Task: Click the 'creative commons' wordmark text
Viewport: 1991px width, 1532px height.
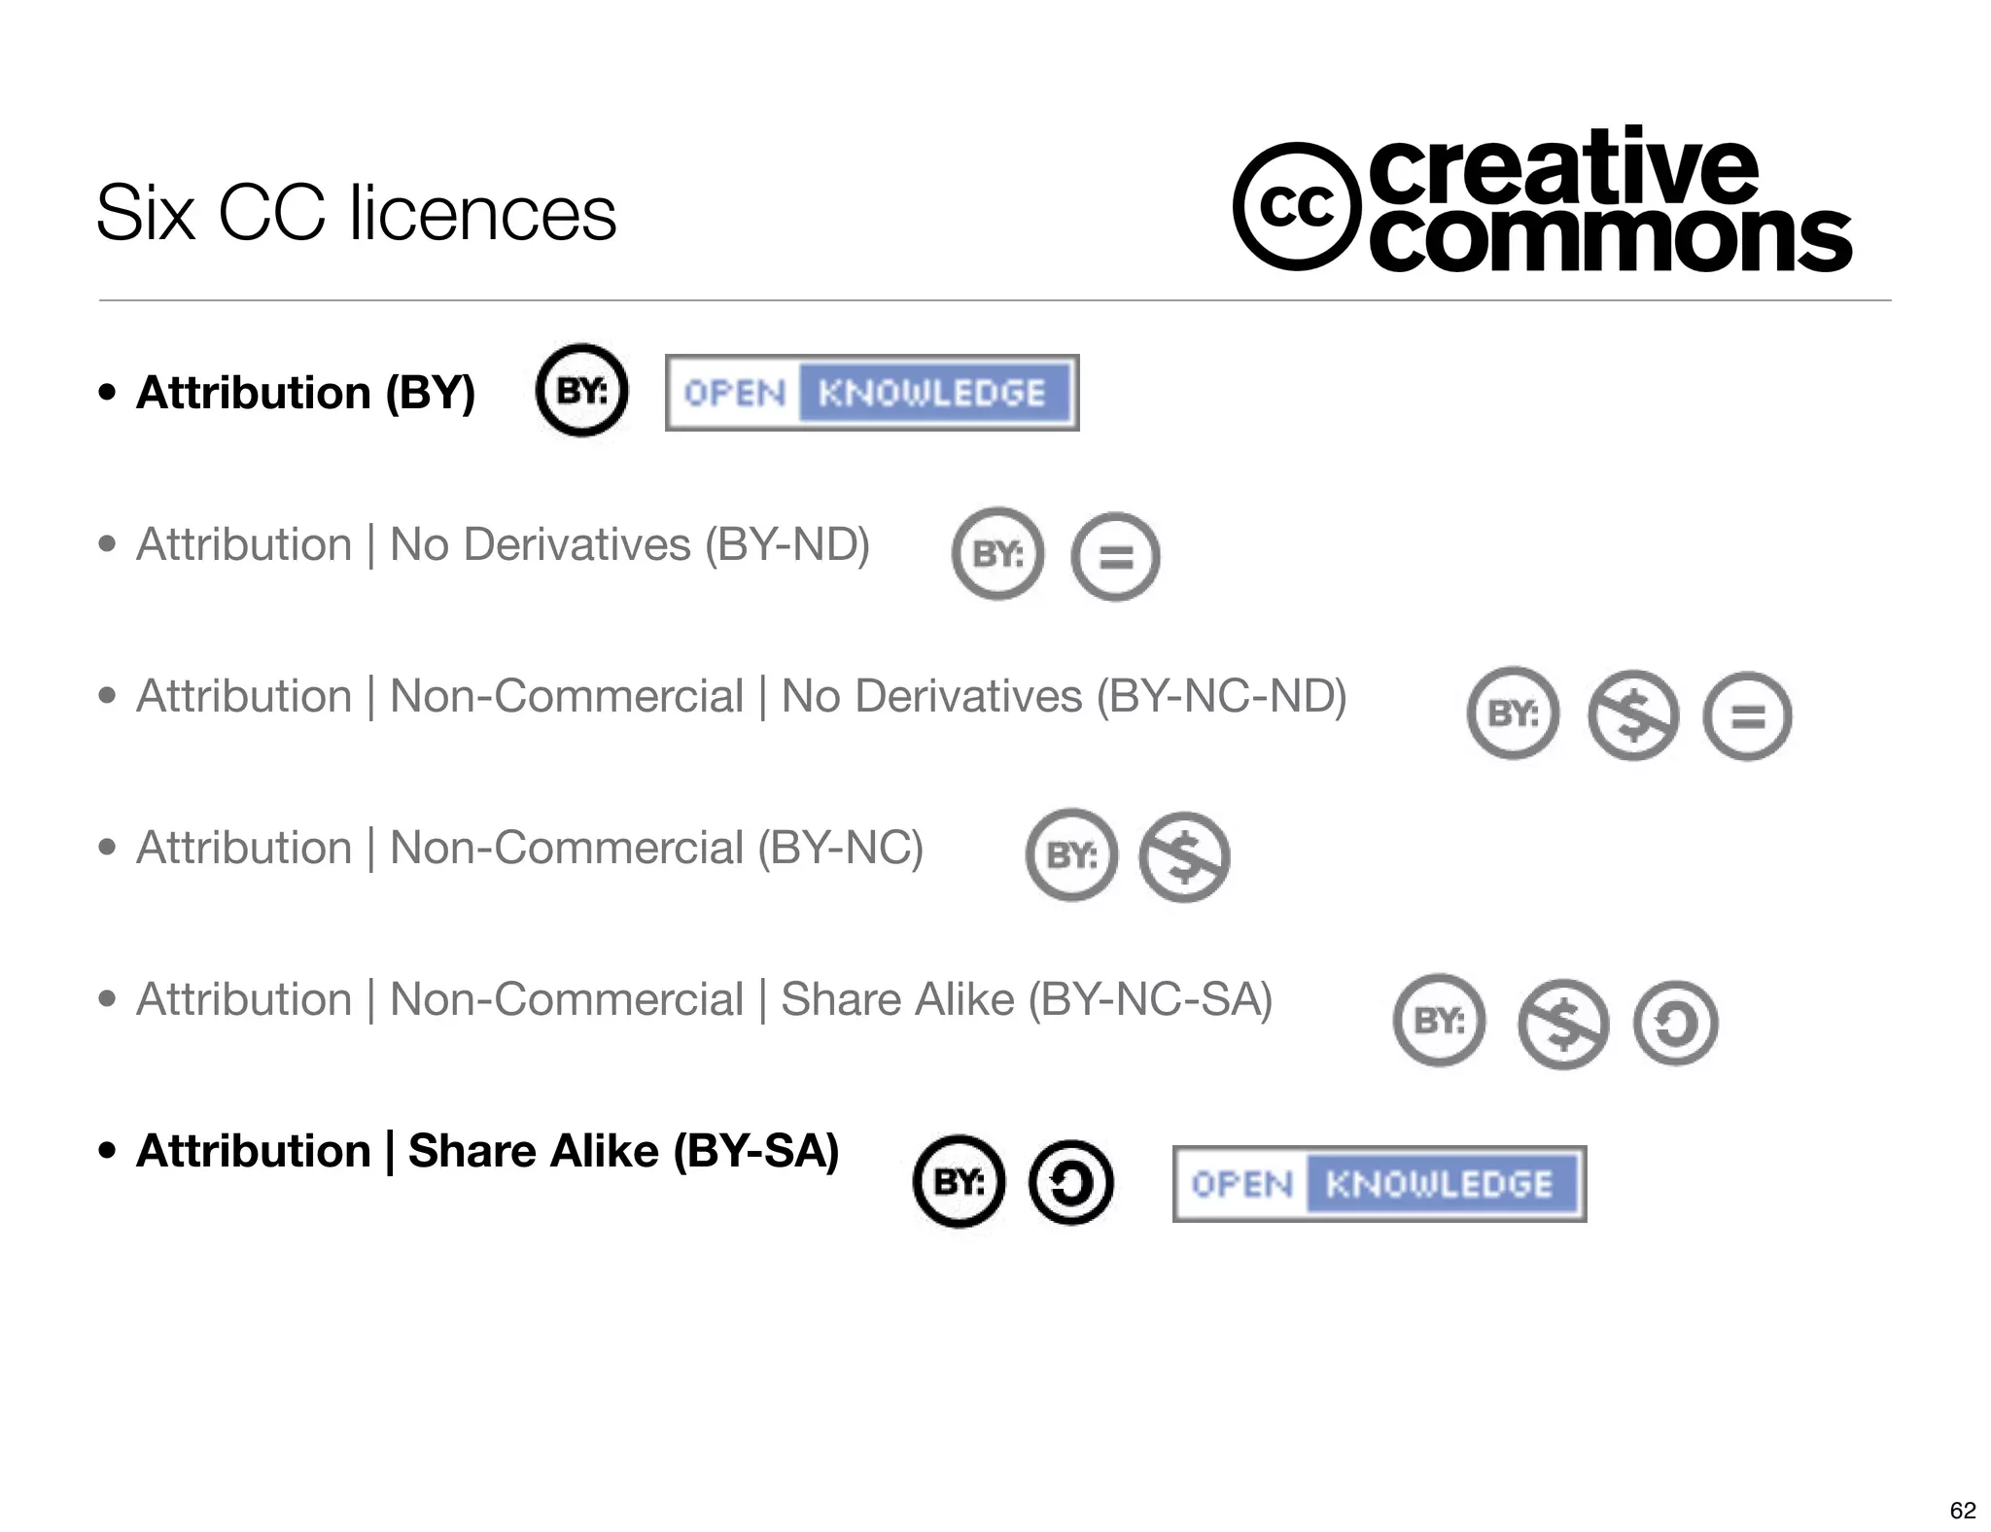Action: pyautogui.click(x=1610, y=199)
